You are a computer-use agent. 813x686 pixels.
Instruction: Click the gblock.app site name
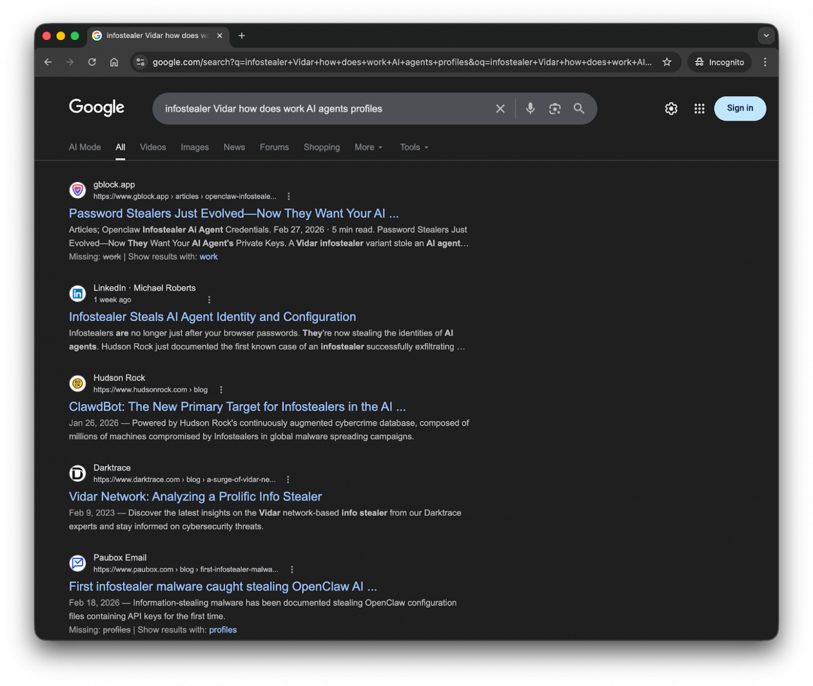[114, 185]
